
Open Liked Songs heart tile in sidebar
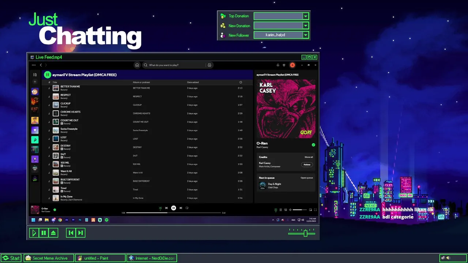tap(35, 130)
